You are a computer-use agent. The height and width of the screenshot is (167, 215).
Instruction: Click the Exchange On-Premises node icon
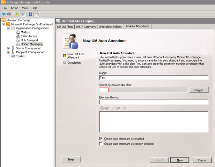(8, 24)
